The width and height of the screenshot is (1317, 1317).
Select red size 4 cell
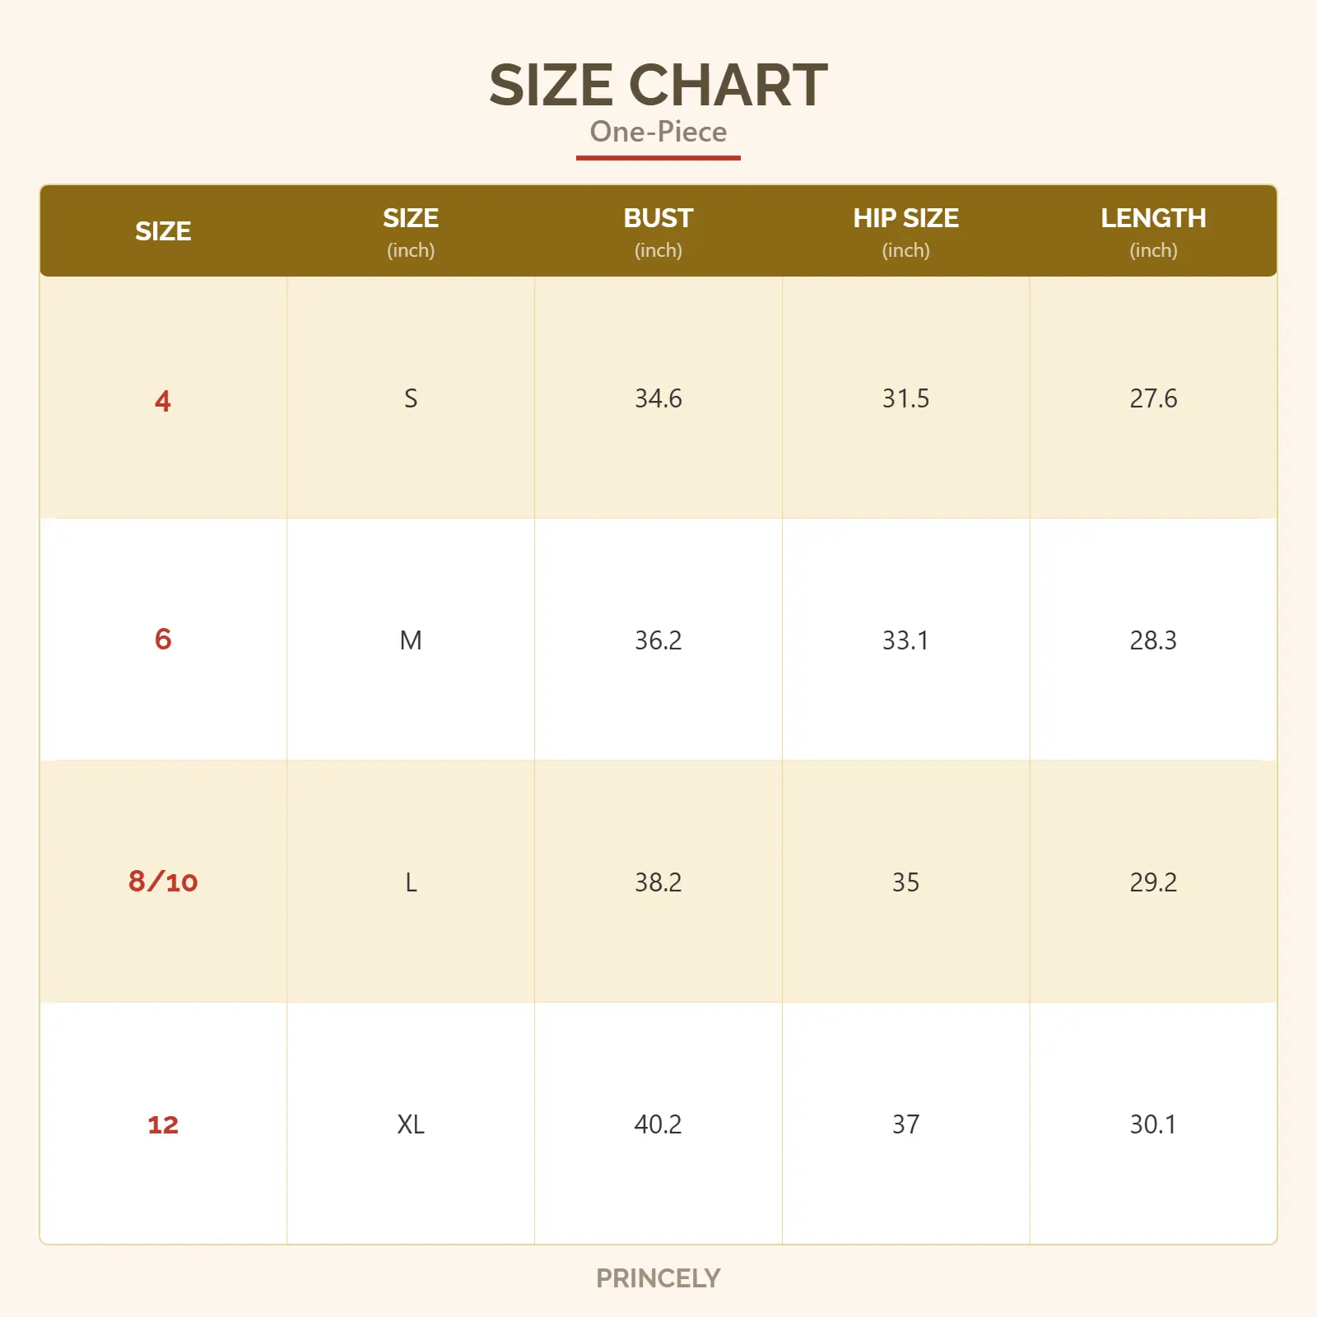(163, 400)
